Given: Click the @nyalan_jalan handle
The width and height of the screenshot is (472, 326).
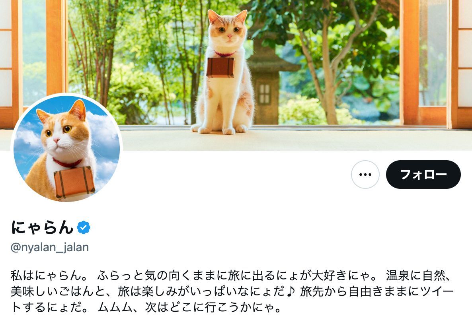Looking at the screenshot, I should click(x=50, y=247).
